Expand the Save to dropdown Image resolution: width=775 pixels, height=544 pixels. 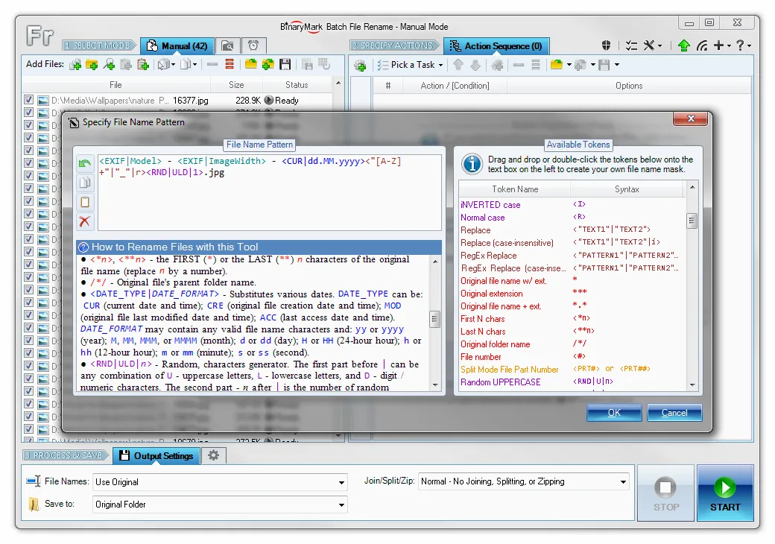[341, 505]
